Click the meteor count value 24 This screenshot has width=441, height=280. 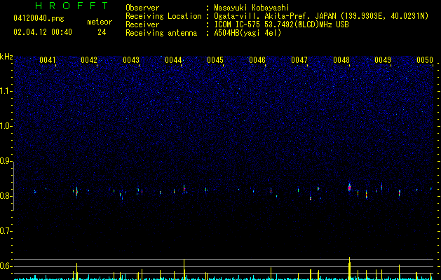click(102, 32)
